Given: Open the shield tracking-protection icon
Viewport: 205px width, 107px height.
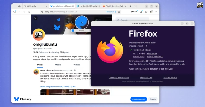Looking at the screenshot, I should pos(42,12).
